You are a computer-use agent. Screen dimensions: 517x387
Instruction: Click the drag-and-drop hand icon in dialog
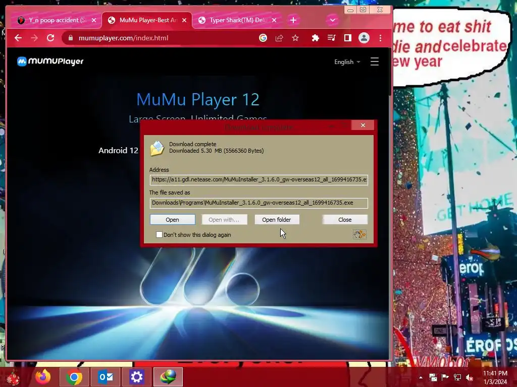pos(359,234)
